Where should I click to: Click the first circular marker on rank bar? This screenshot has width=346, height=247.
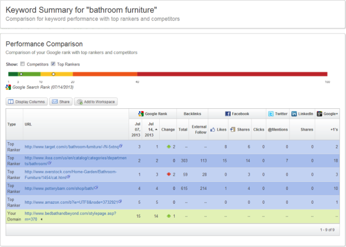point(21,74)
